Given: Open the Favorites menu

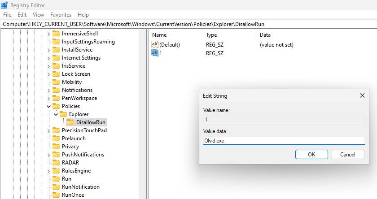Looking at the screenshot, I should [61, 15].
